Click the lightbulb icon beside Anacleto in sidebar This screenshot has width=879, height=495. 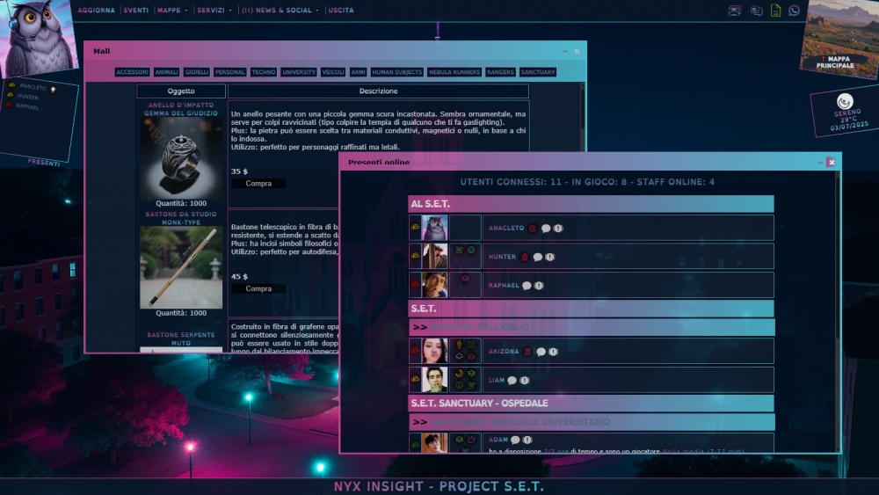[x=54, y=90]
